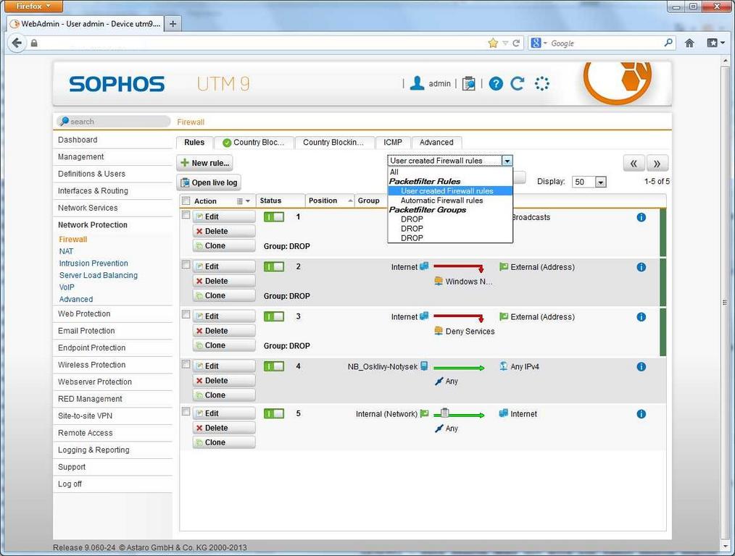
Task: Click the Windows Networking service icon in rule 2
Action: tap(439, 281)
